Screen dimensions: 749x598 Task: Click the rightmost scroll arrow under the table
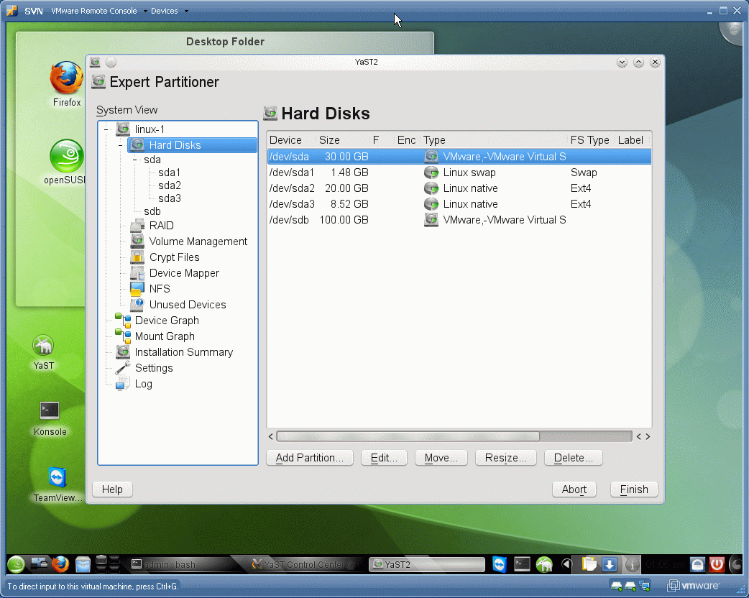pos(648,436)
